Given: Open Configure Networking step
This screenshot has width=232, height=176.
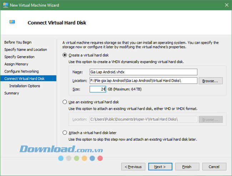Looking at the screenshot, I should [x=21, y=71].
